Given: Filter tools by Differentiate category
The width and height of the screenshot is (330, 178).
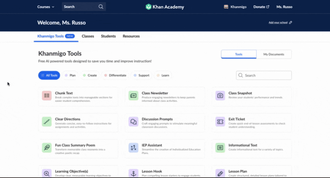Looking at the screenshot, I should [115, 75].
